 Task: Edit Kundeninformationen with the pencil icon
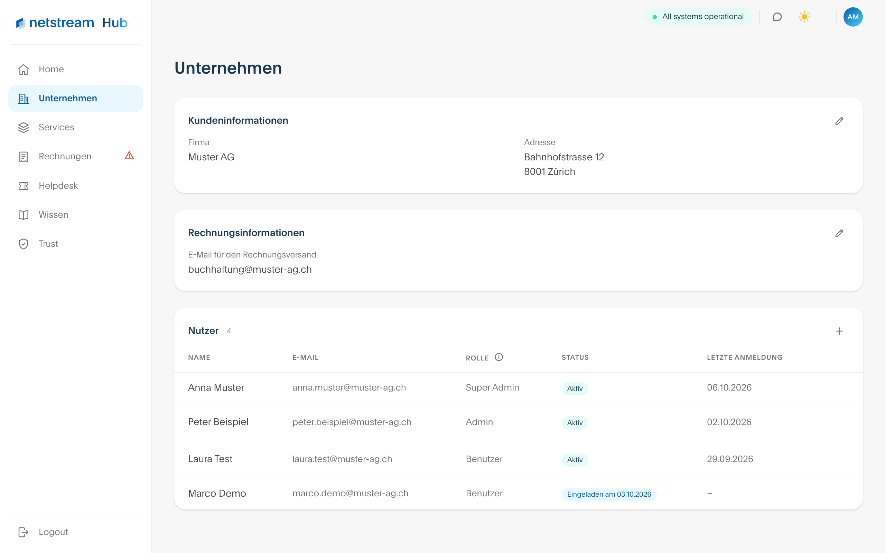coord(839,121)
